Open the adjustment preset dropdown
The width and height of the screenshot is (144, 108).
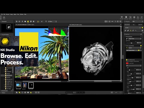[133, 28]
